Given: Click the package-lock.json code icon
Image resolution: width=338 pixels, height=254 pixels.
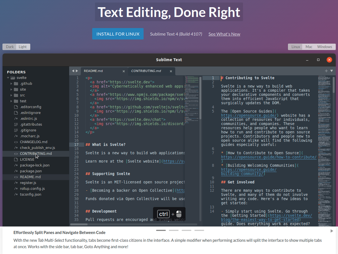Looking at the screenshot, I should (16, 165).
